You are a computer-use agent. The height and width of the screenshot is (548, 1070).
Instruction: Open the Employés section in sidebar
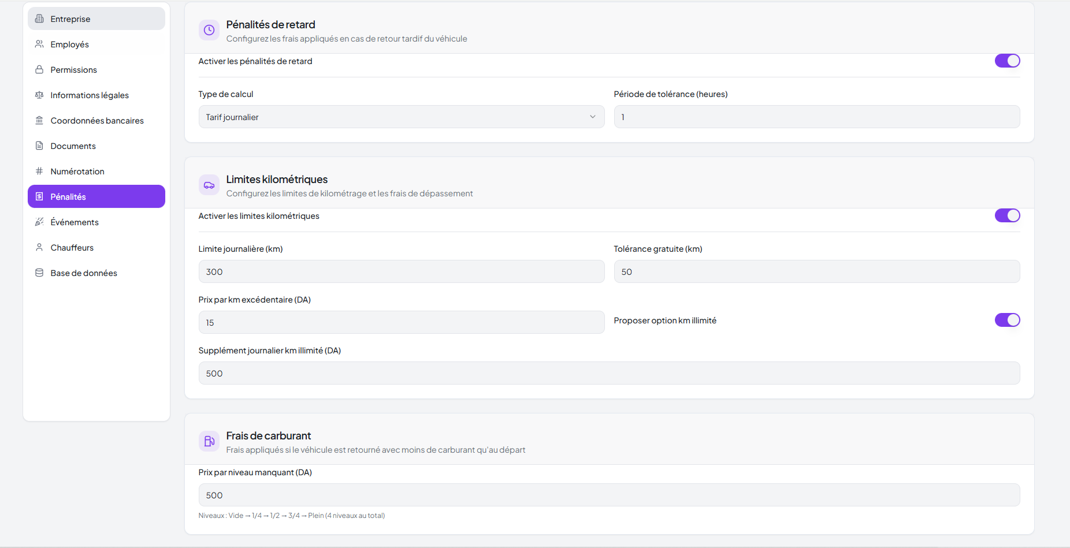coord(69,44)
